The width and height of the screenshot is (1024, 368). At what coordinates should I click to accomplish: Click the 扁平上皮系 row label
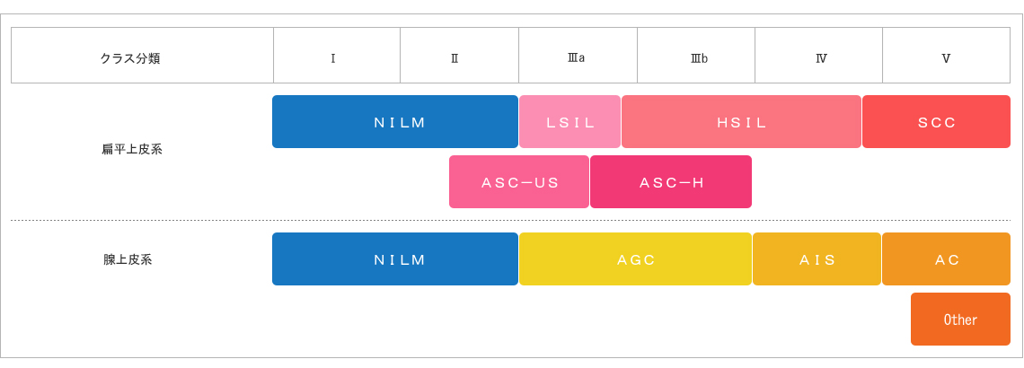[132, 149]
